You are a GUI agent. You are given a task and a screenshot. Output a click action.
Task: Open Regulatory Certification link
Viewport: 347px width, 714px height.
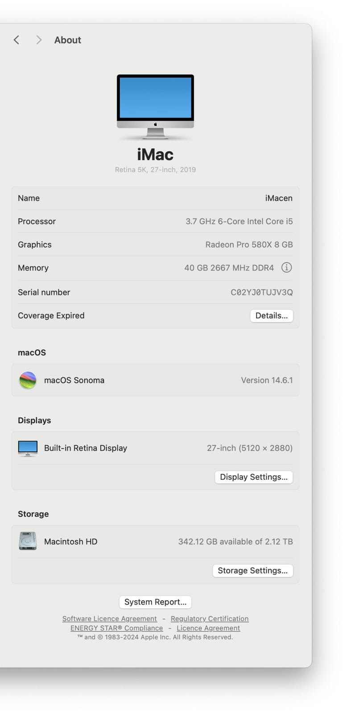coord(210,619)
